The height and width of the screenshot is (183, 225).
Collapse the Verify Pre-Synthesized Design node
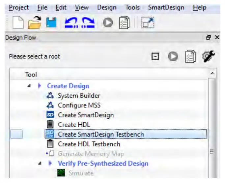(x=40, y=163)
